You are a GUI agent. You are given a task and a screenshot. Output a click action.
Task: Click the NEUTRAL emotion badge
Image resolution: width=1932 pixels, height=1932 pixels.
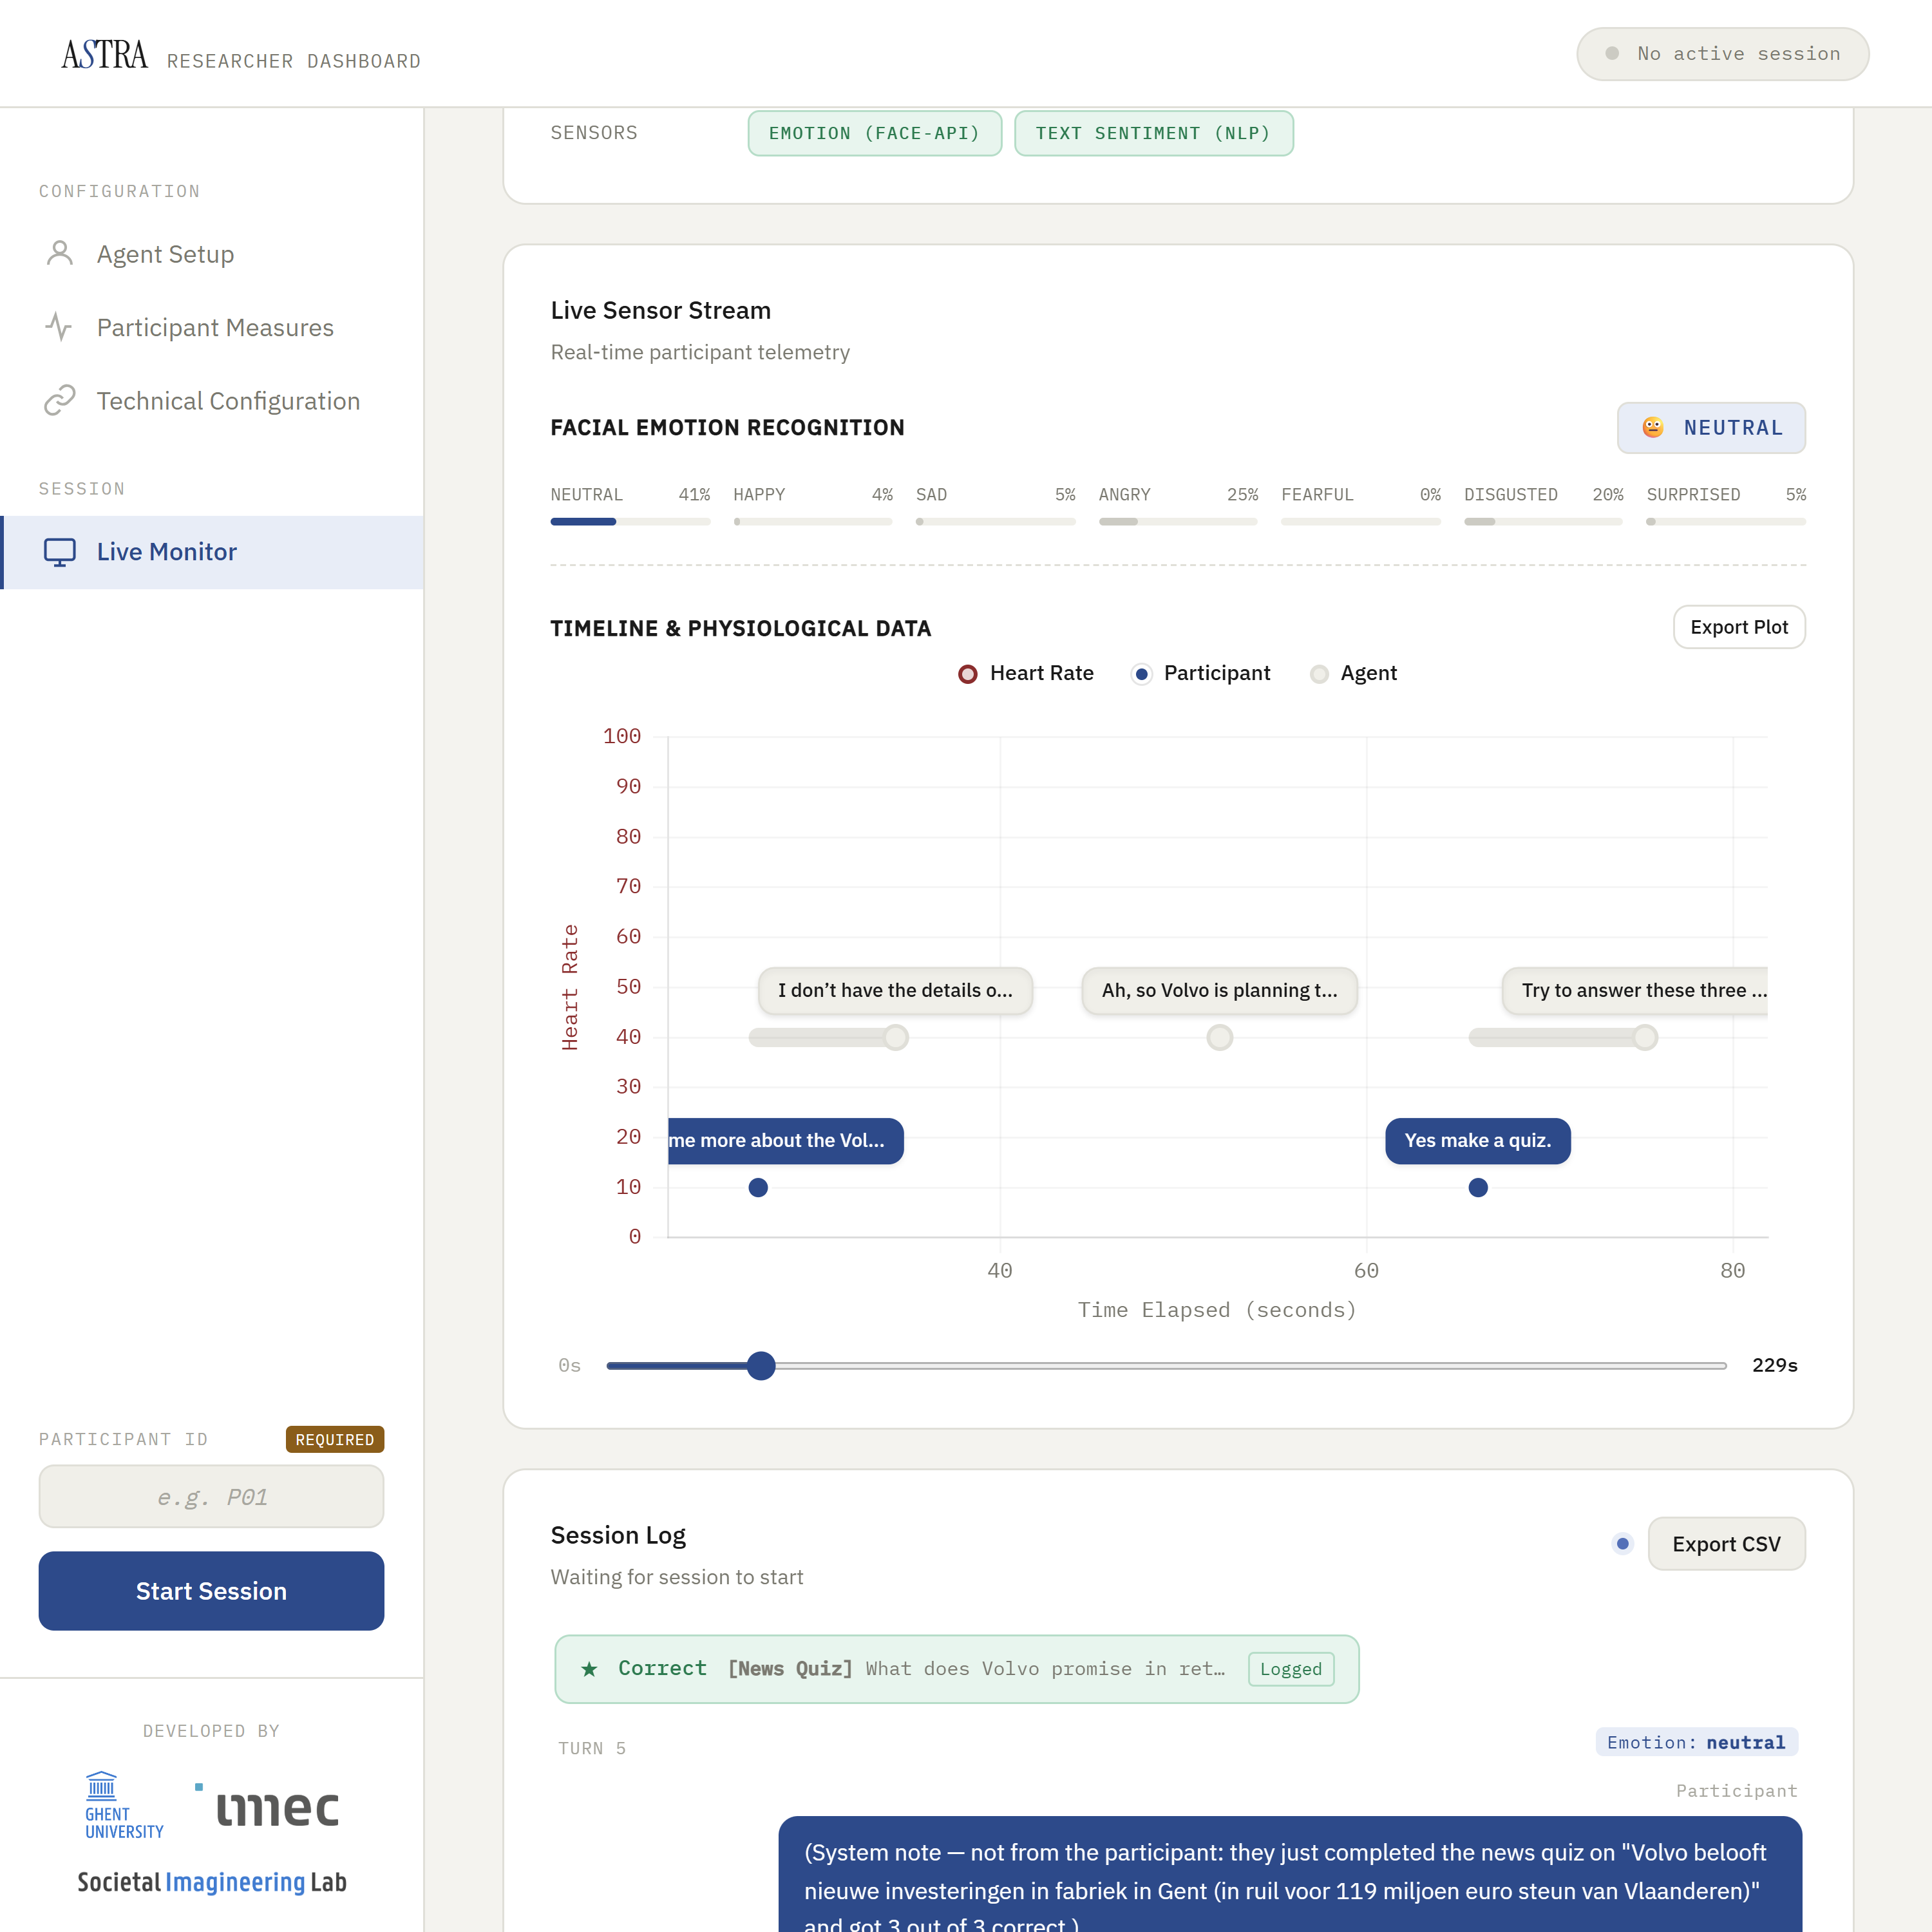click(1711, 428)
